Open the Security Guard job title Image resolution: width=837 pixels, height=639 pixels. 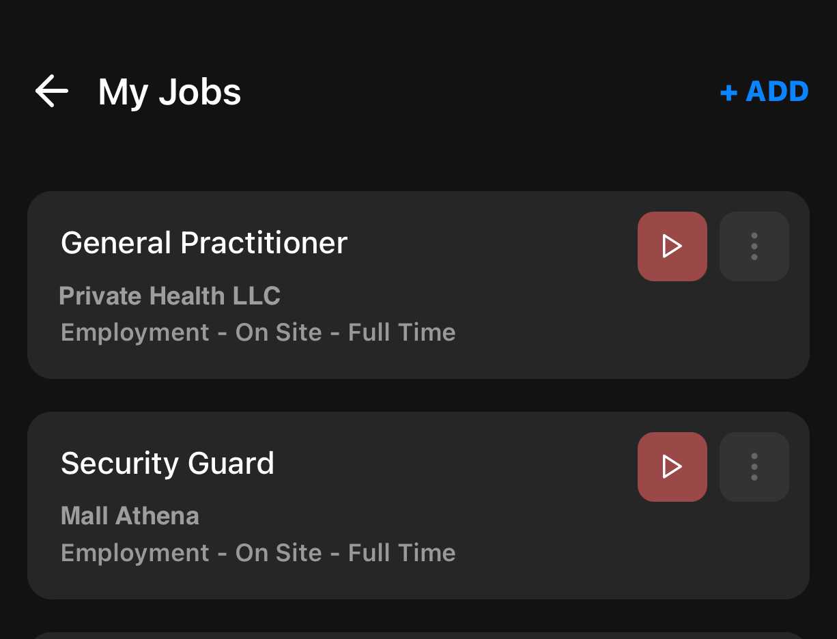click(x=167, y=464)
